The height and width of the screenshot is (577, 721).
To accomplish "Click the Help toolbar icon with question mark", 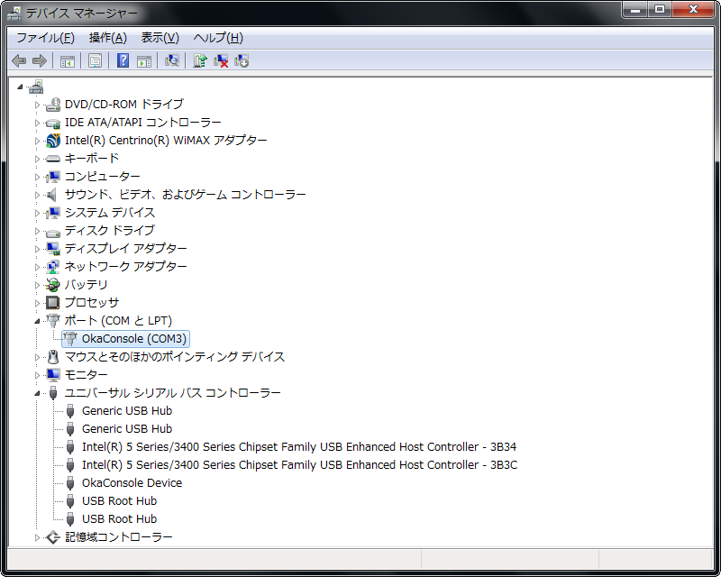I will pos(123,60).
